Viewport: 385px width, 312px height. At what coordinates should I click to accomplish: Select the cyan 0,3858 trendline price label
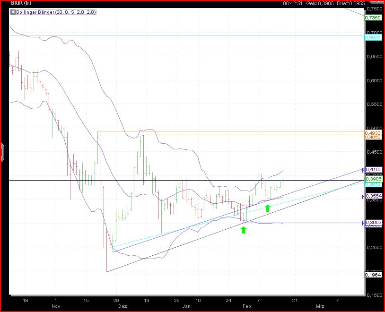click(x=374, y=184)
